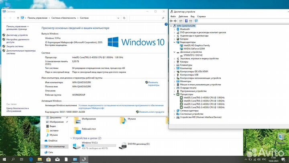289x163 pixels.
Task: Select the ST500LT012-1DG142 disk drive
Action: point(193,55)
